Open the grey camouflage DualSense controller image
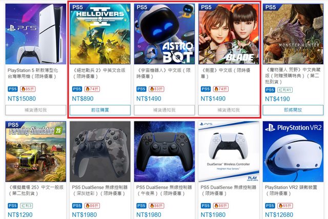 click(100, 151)
